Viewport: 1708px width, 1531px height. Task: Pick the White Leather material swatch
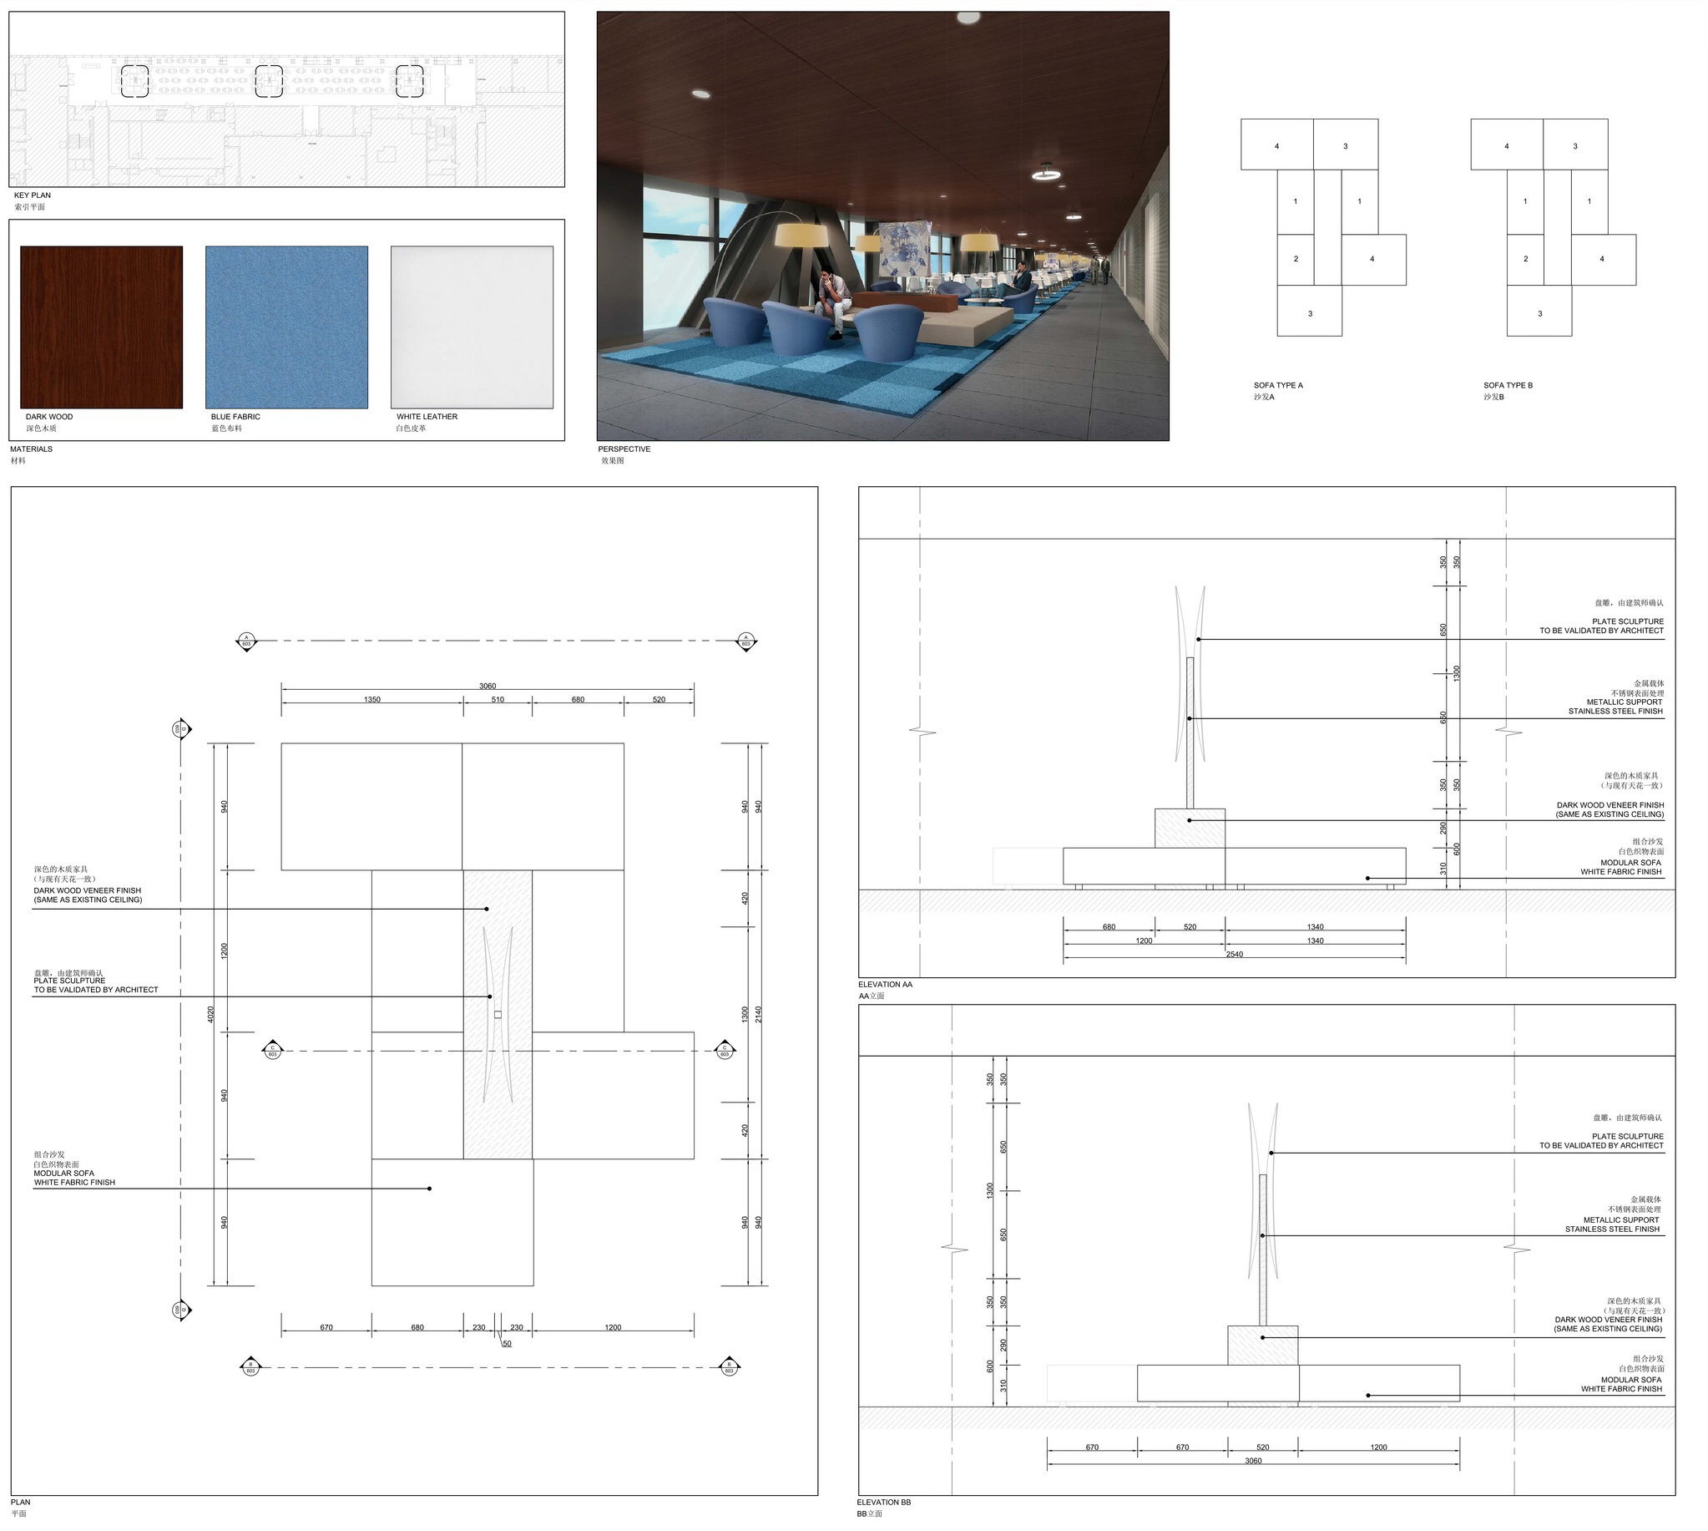472,327
